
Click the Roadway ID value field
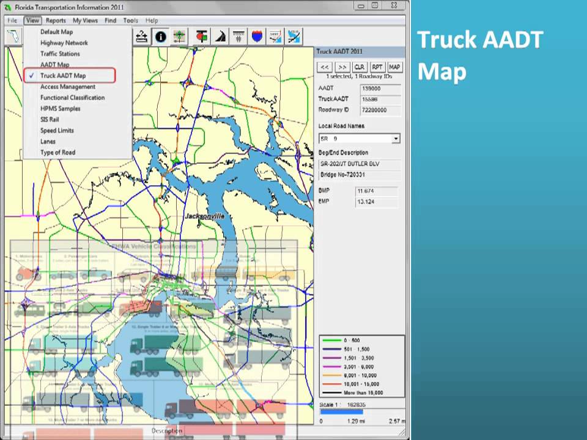click(x=380, y=111)
